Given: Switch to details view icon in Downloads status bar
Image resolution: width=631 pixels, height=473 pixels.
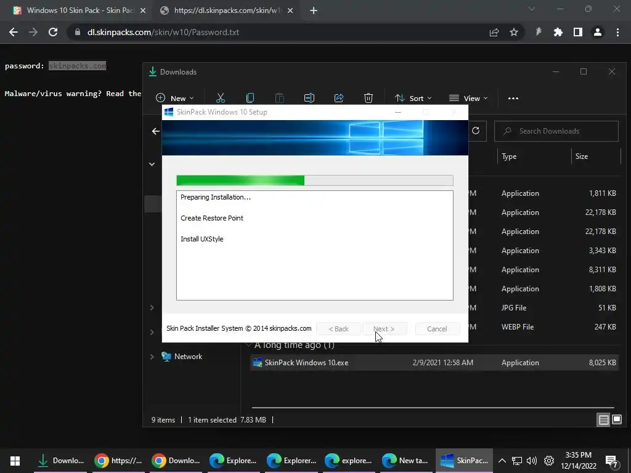Looking at the screenshot, I should coord(603,420).
